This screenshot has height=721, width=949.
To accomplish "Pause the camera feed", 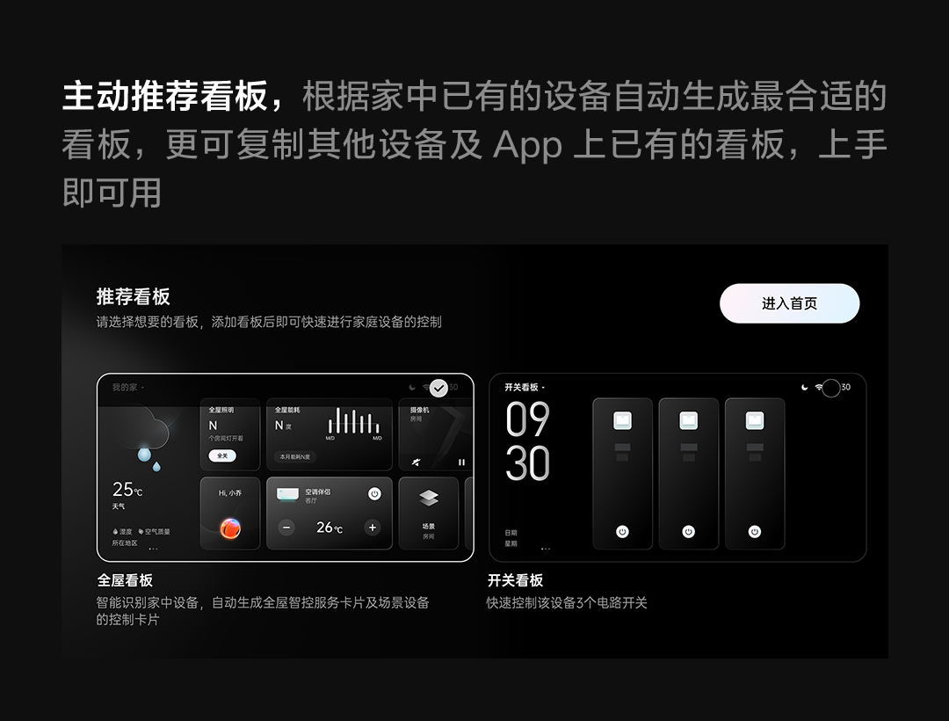I will (x=462, y=462).
